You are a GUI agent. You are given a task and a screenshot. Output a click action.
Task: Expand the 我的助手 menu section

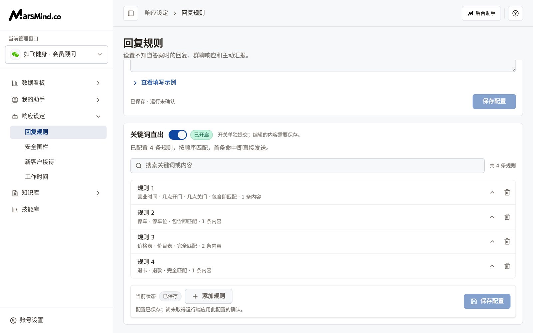[98, 100]
